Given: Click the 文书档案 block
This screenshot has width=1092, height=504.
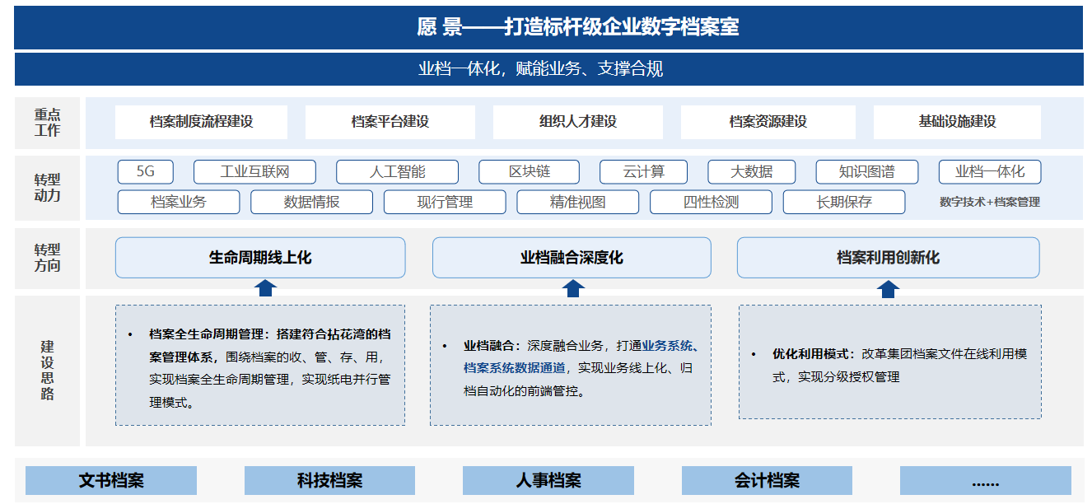Looking at the screenshot, I should 111,481.
